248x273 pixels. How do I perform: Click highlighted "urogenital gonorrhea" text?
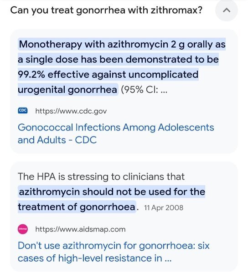coord(68,90)
